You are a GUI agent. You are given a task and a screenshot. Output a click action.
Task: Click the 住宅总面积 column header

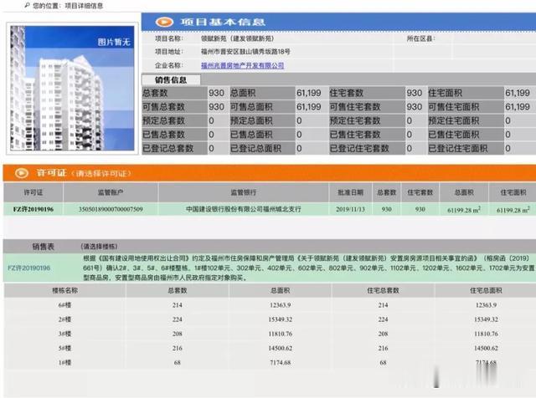(x=486, y=290)
